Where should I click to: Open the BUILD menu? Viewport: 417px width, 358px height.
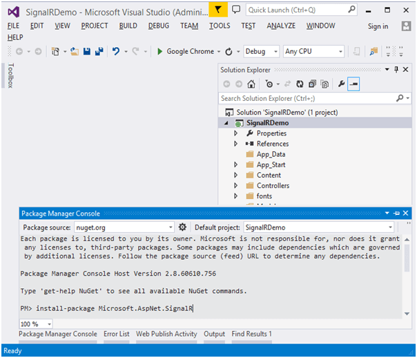128,26
